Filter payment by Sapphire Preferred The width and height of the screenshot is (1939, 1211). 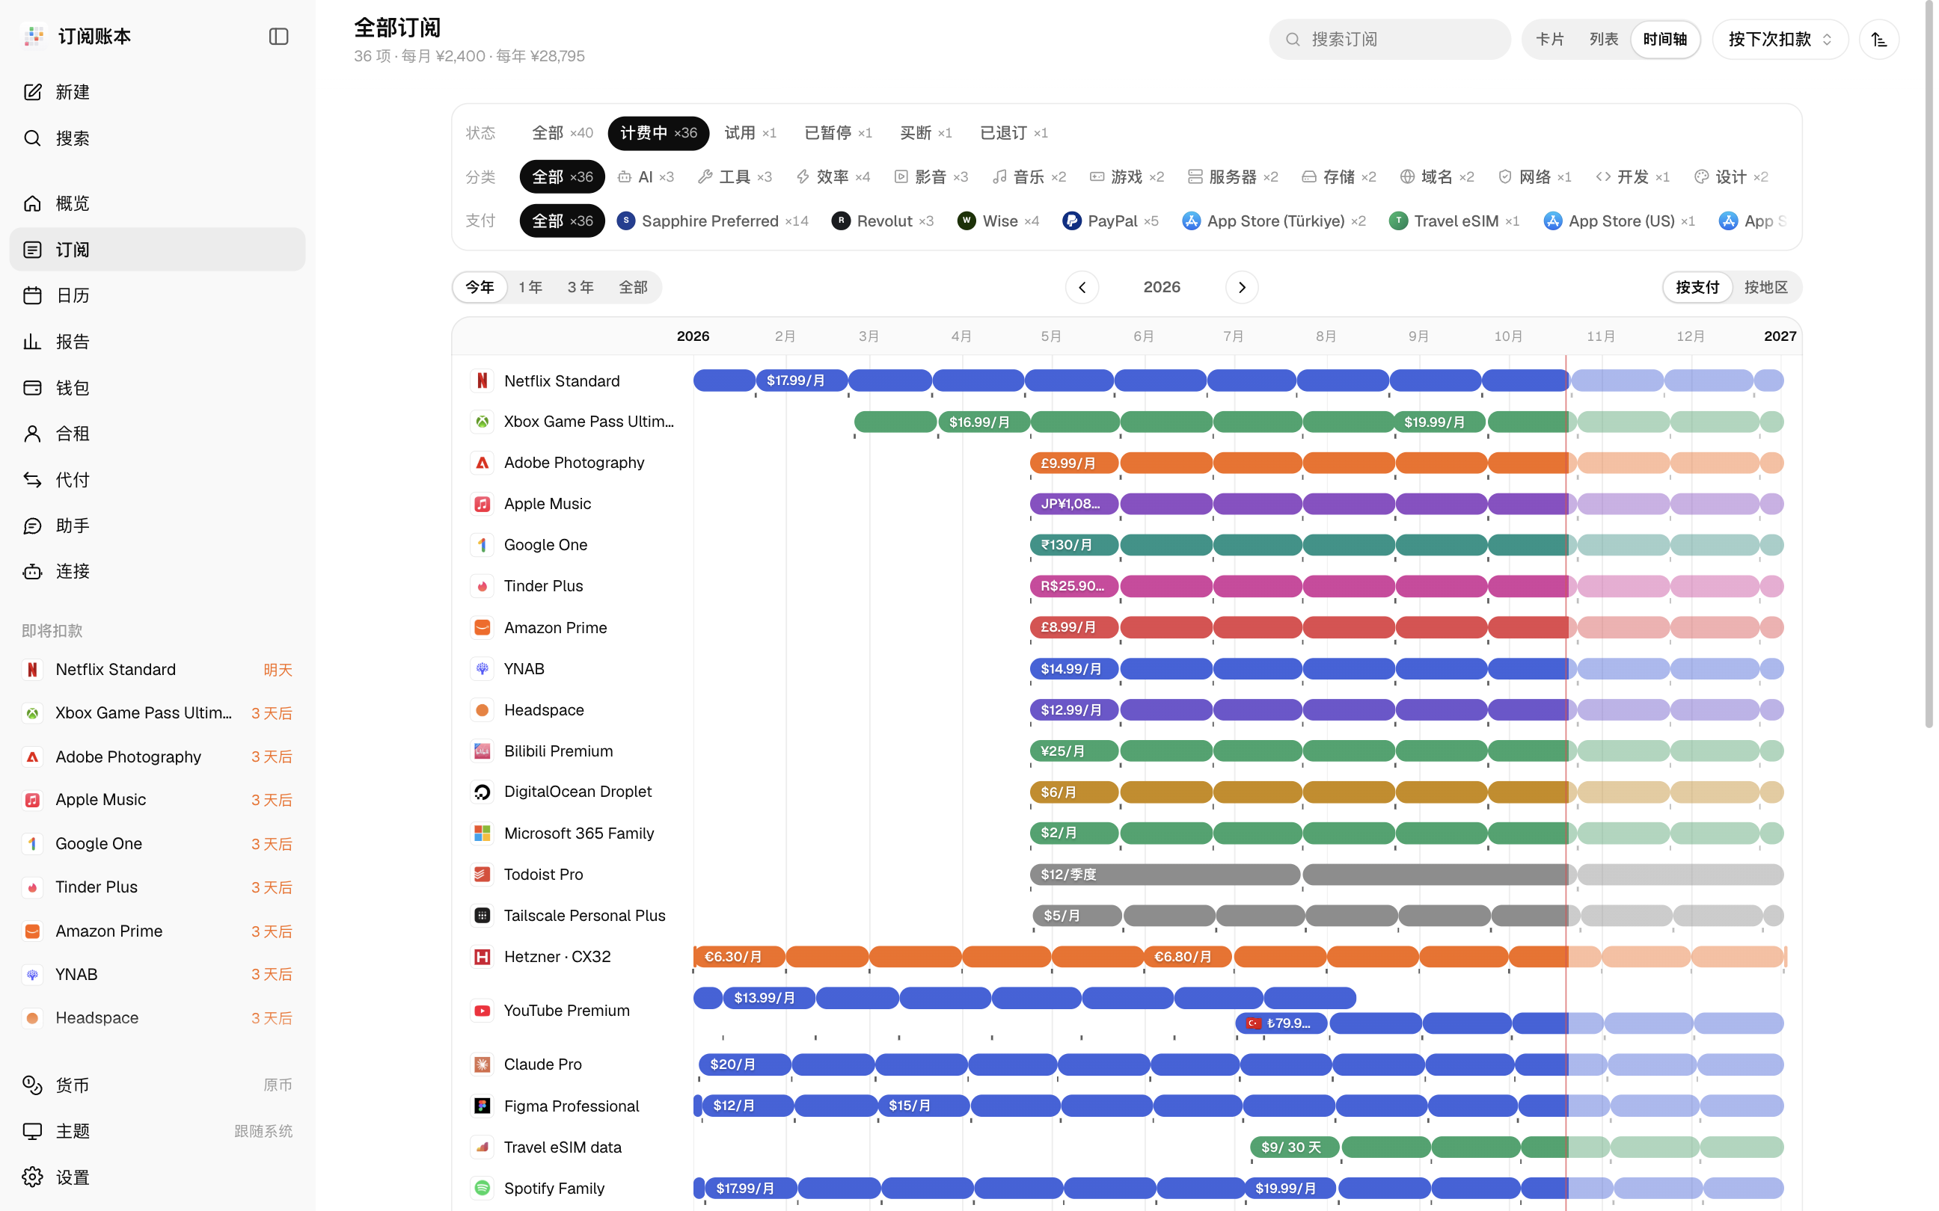coord(712,221)
